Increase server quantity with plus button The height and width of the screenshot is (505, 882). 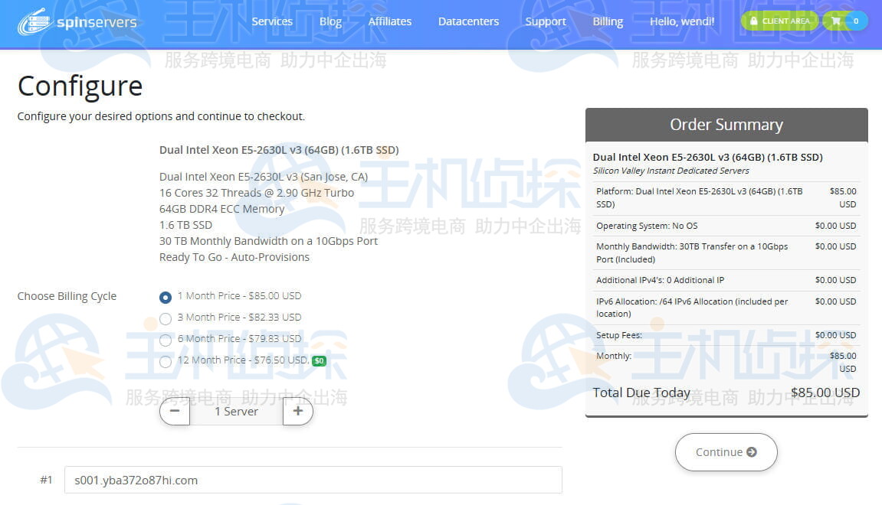(x=297, y=412)
